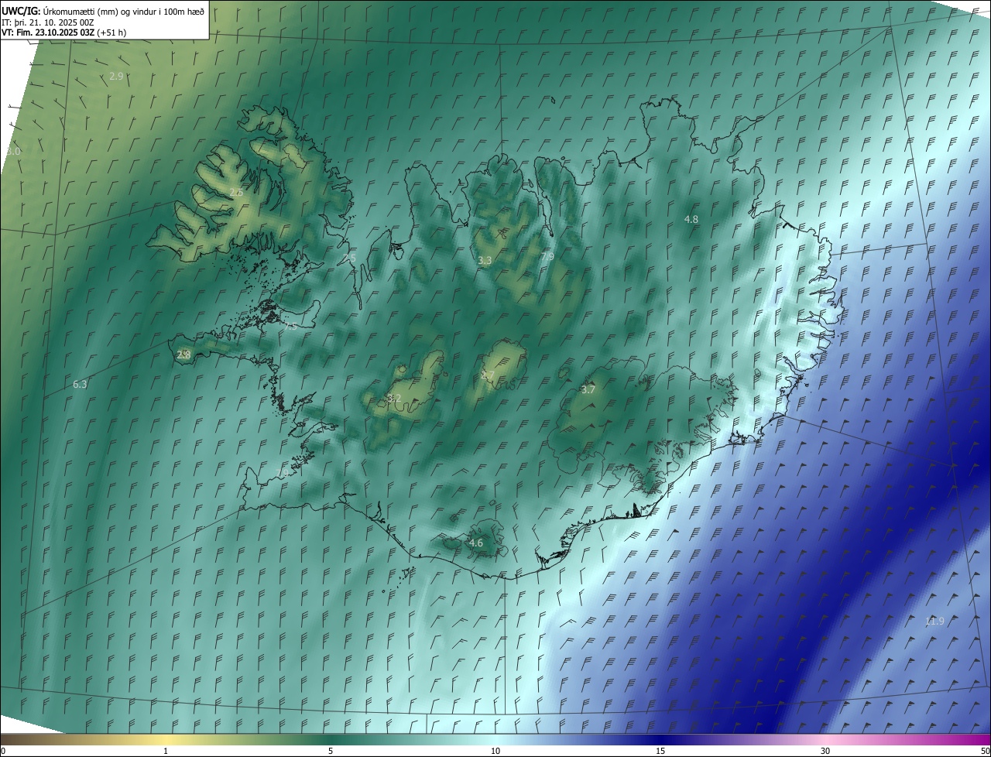Click colour scale label 5
This screenshot has width=991, height=757.
pyautogui.click(x=331, y=752)
